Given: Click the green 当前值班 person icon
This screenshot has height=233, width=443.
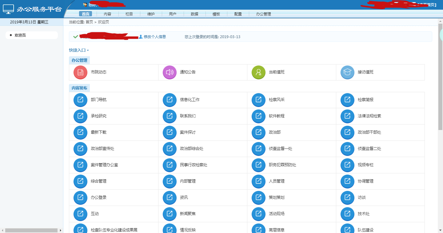Looking at the screenshot, I should pyautogui.click(x=258, y=72).
